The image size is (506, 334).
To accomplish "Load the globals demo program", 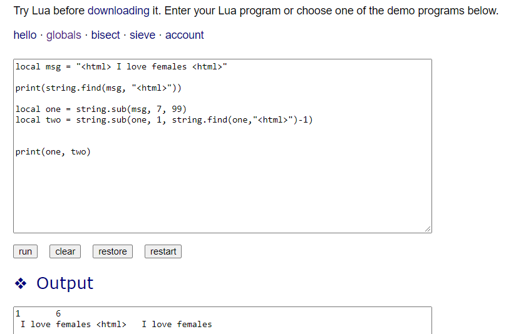I will (x=64, y=35).
